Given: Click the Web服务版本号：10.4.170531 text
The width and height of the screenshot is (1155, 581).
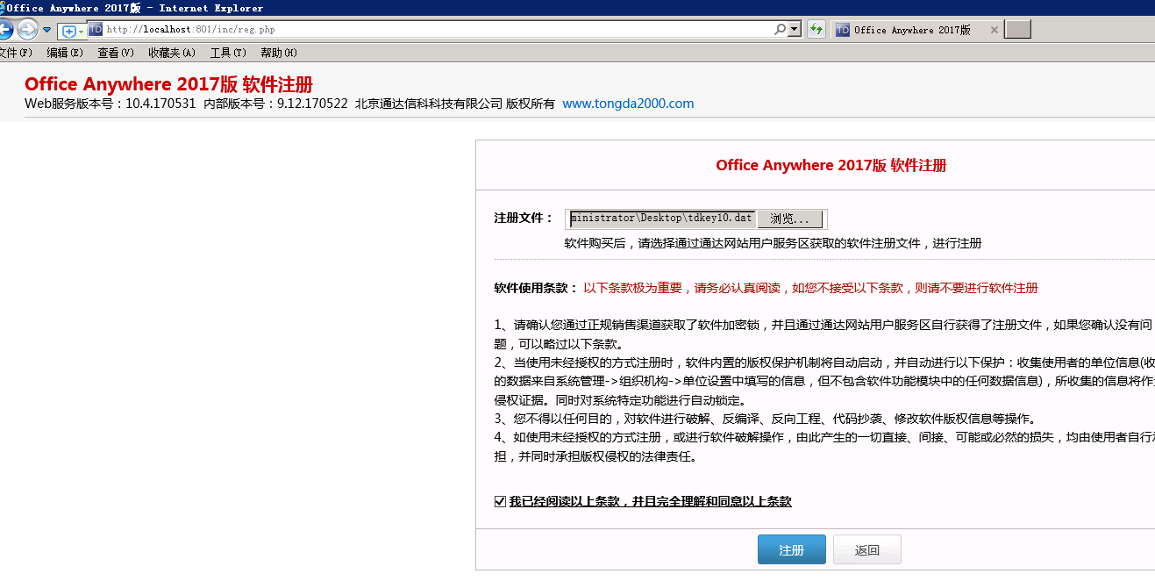Looking at the screenshot, I should point(111,104).
